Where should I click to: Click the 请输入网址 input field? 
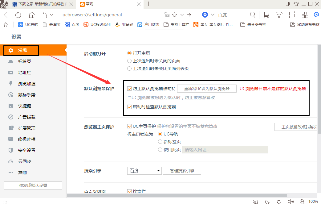pos(225,150)
